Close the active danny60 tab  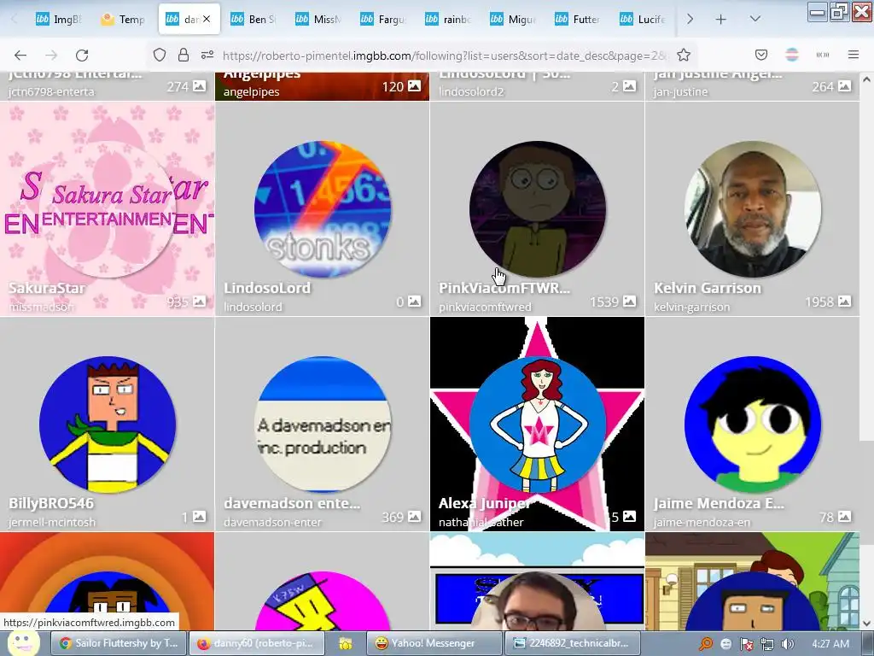click(207, 19)
